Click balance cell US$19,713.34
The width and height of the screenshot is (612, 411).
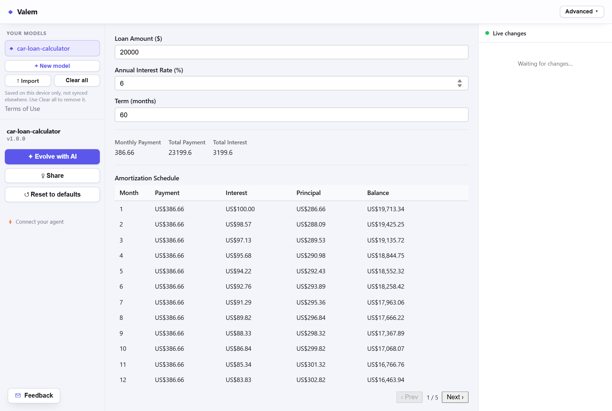[x=385, y=209]
